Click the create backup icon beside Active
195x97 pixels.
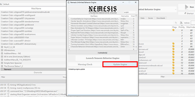coord(181,23)
